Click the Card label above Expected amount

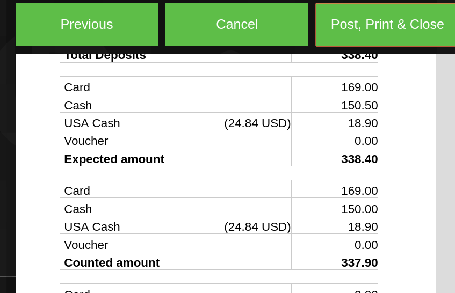77,87
